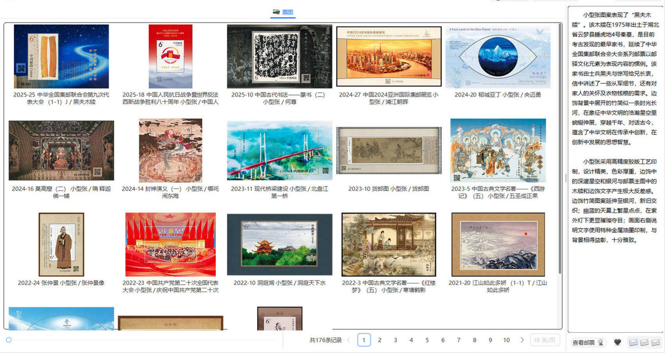Open the 2023-11 现代桥梁建设 bridge thumbnail
The image size is (665, 353).
279,150
